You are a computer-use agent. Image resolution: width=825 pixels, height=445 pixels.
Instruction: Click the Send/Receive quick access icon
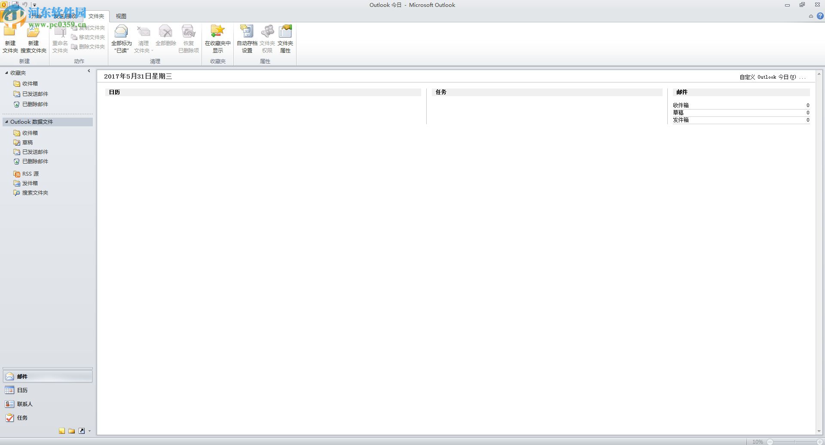coord(15,5)
